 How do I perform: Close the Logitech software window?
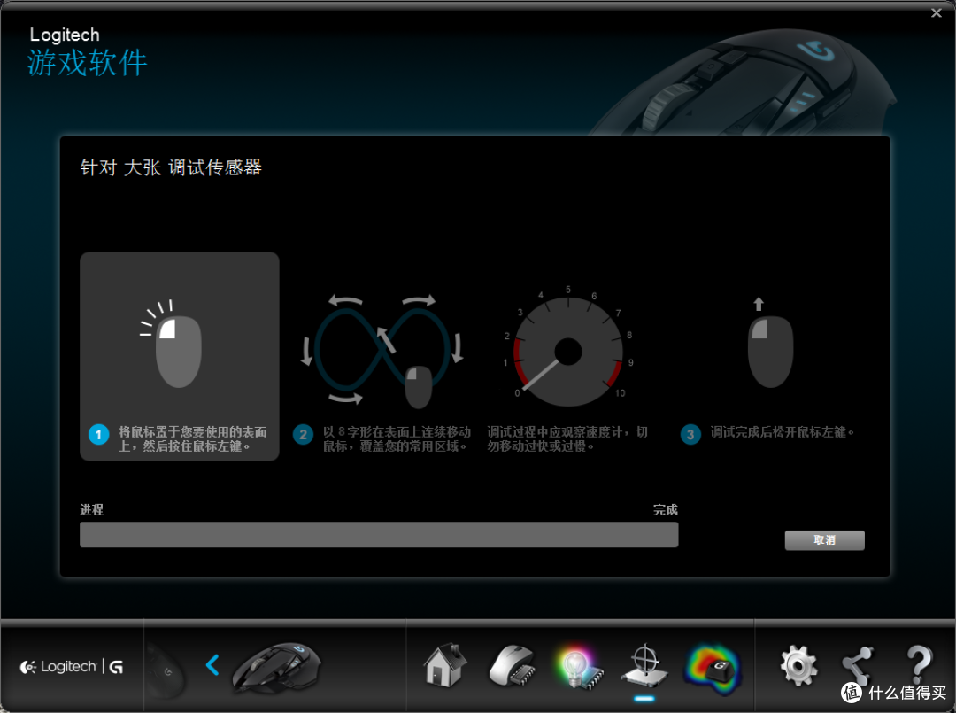click(x=937, y=12)
